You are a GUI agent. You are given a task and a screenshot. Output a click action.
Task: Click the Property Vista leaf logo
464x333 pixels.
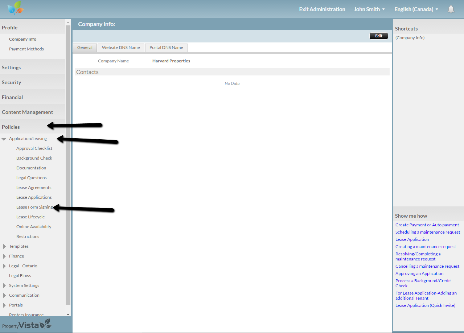pos(16,8)
